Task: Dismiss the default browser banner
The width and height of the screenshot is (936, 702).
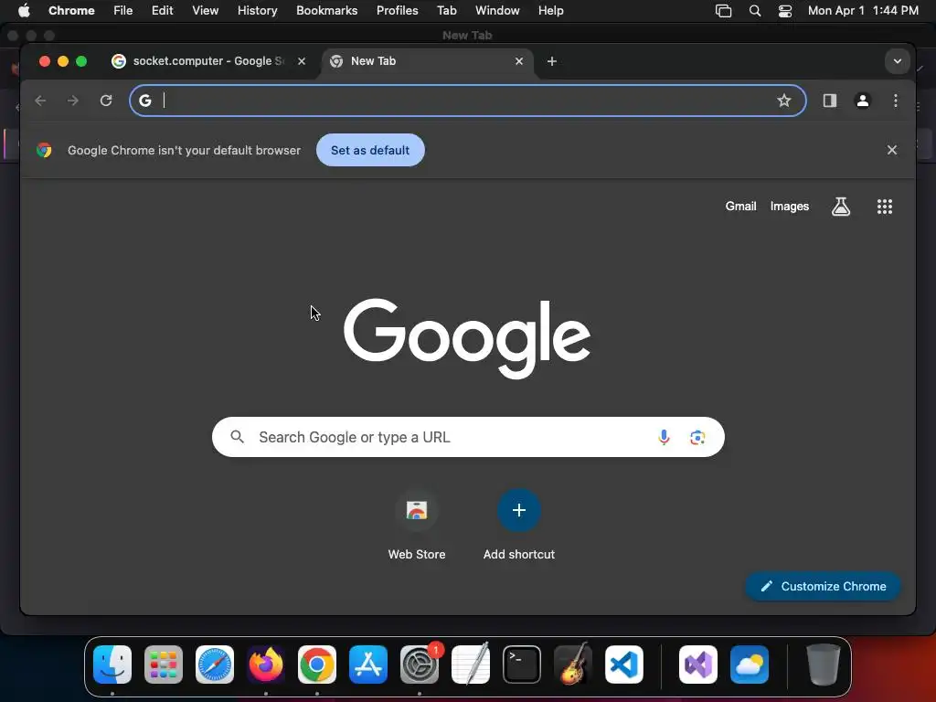Action: (x=892, y=150)
